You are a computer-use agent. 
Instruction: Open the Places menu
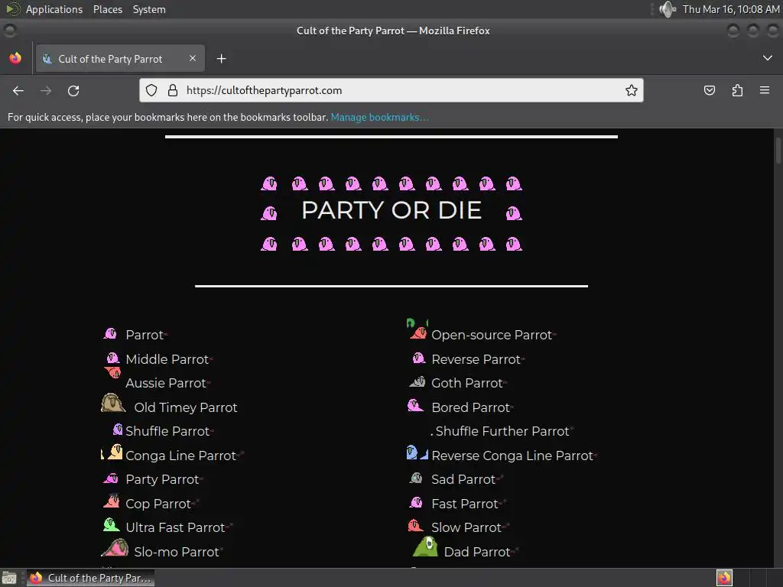click(107, 9)
